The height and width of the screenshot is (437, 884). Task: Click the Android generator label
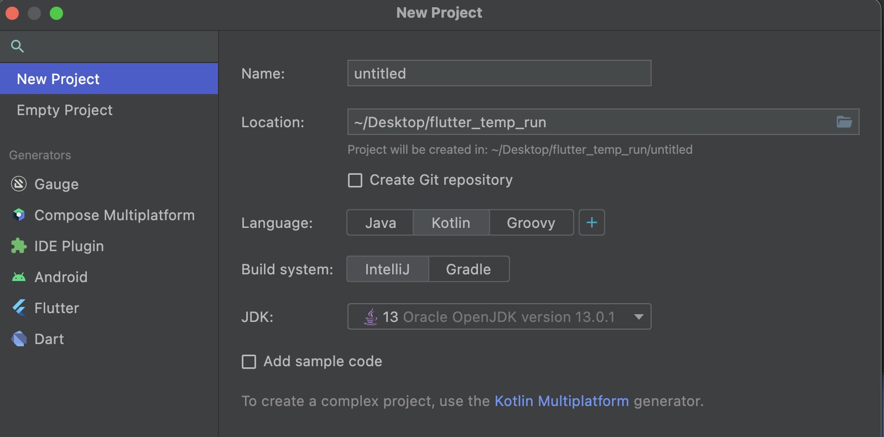(x=61, y=277)
